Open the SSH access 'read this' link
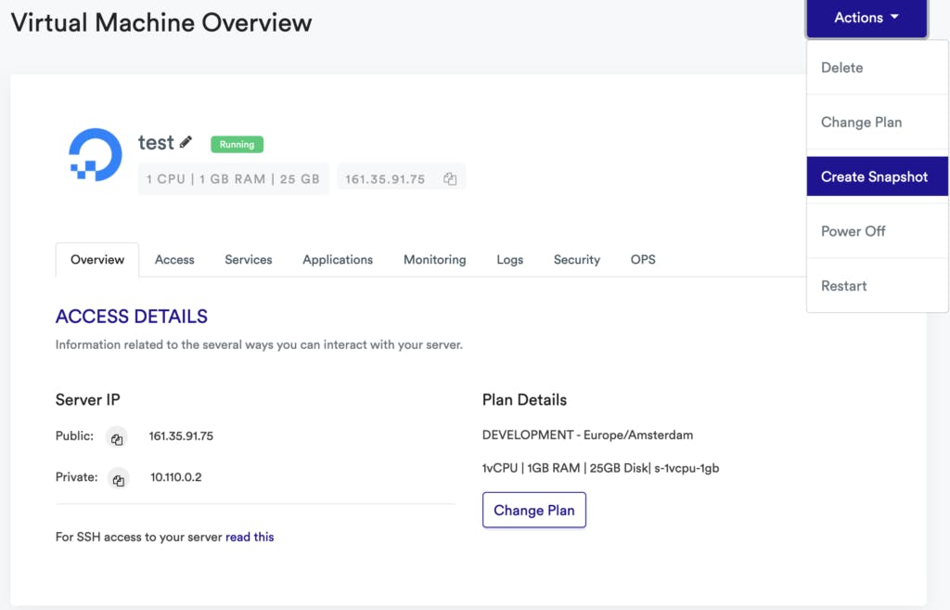 [x=250, y=537]
